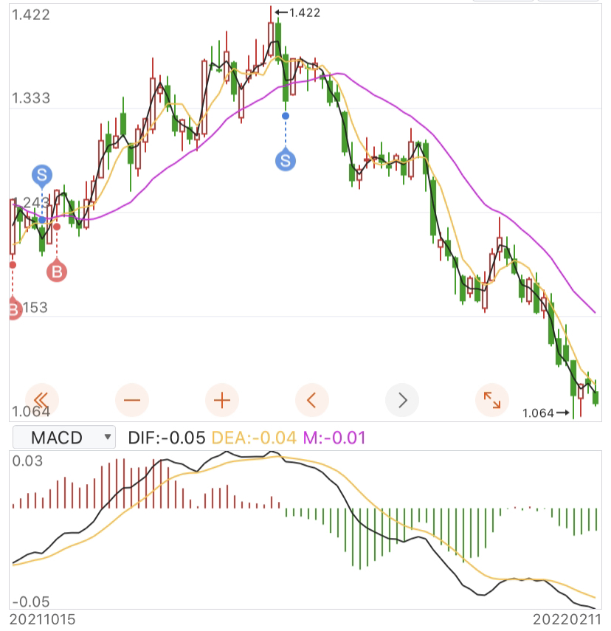This screenshot has height=631, width=611.
Task: Select the DIF:-0.05 readout
Action: [x=166, y=438]
